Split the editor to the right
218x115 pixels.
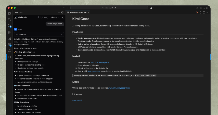click(x=204, y=12)
